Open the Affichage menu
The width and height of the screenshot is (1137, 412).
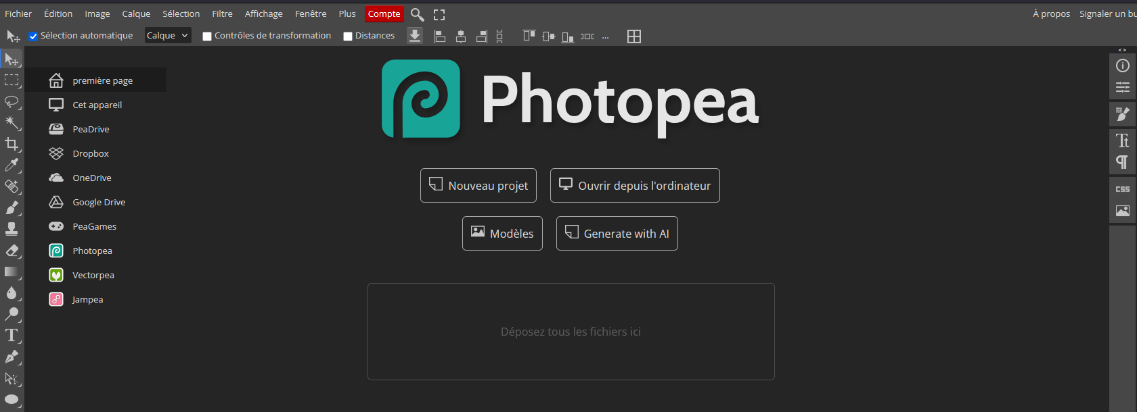[264, 14]
